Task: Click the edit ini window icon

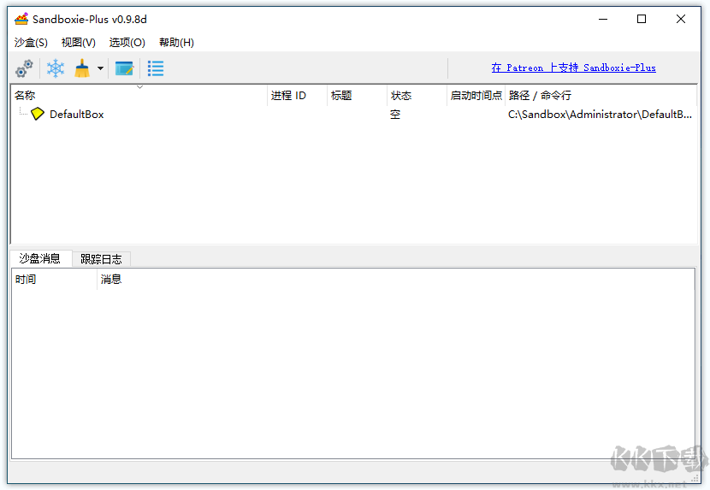Action: pyautogui.click(x=124, y=68)
